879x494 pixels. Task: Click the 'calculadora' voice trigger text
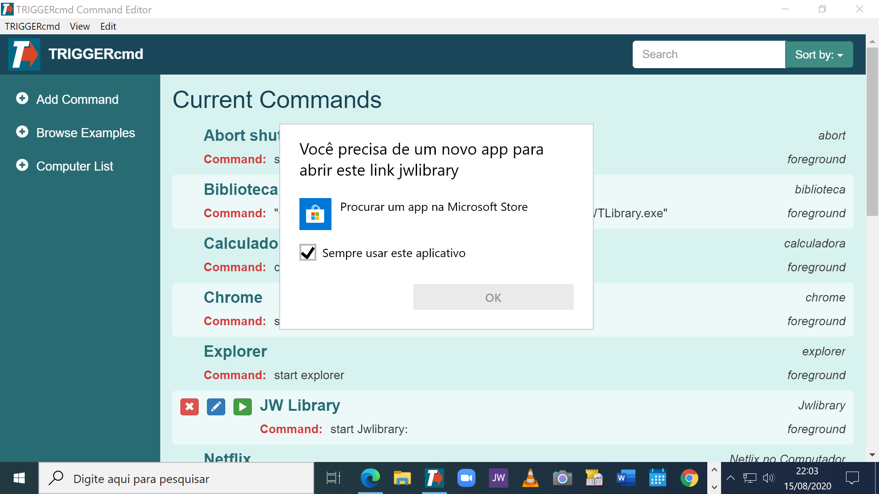[814, 243]
